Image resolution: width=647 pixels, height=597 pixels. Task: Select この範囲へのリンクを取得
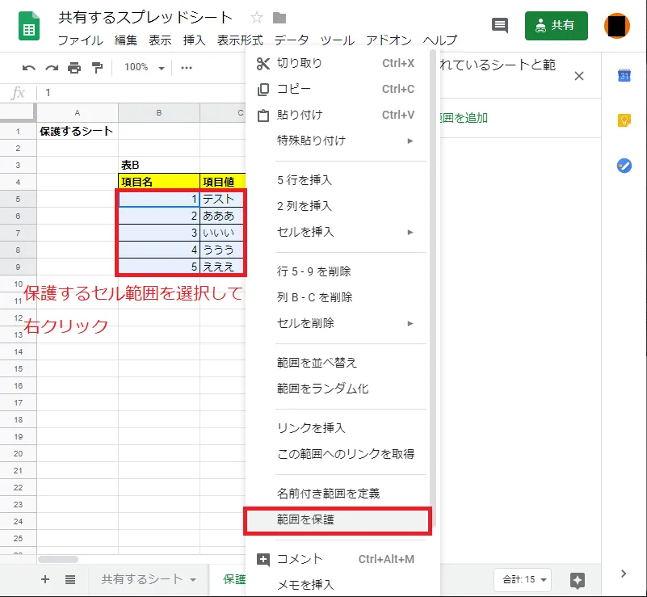[338, 454]
